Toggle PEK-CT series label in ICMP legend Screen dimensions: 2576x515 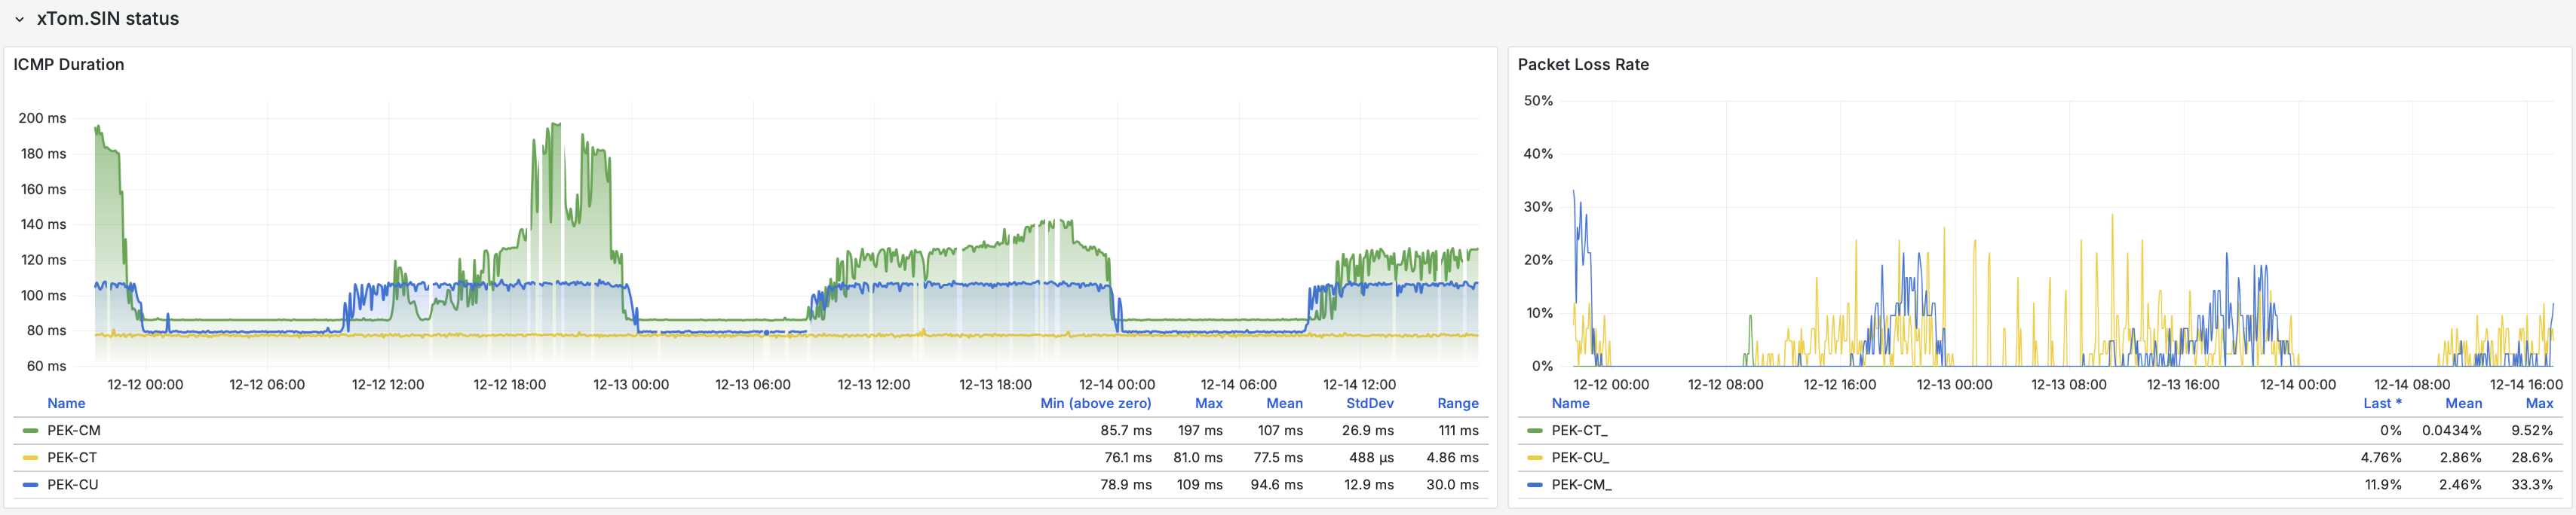(x=72, y=458)
